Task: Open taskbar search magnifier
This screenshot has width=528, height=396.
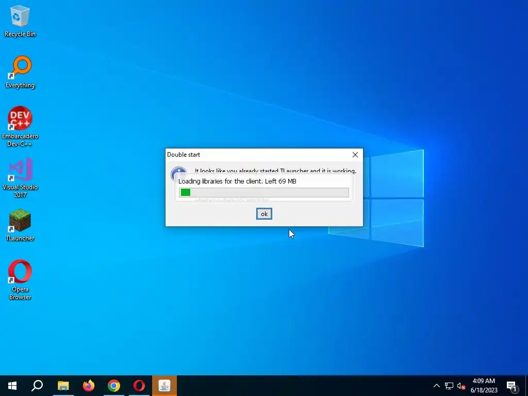Action: pyautogui.click(x=37, y=386)
